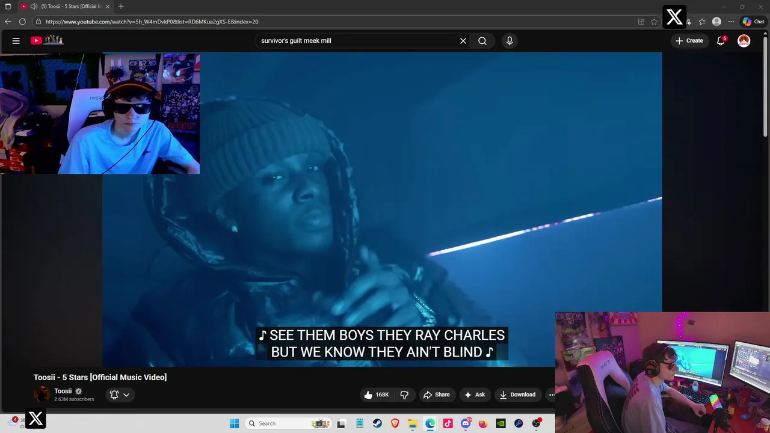Reload the current page
Image resolution: width=770 pixels, height=433 pixels.
[x=22, y=22]
